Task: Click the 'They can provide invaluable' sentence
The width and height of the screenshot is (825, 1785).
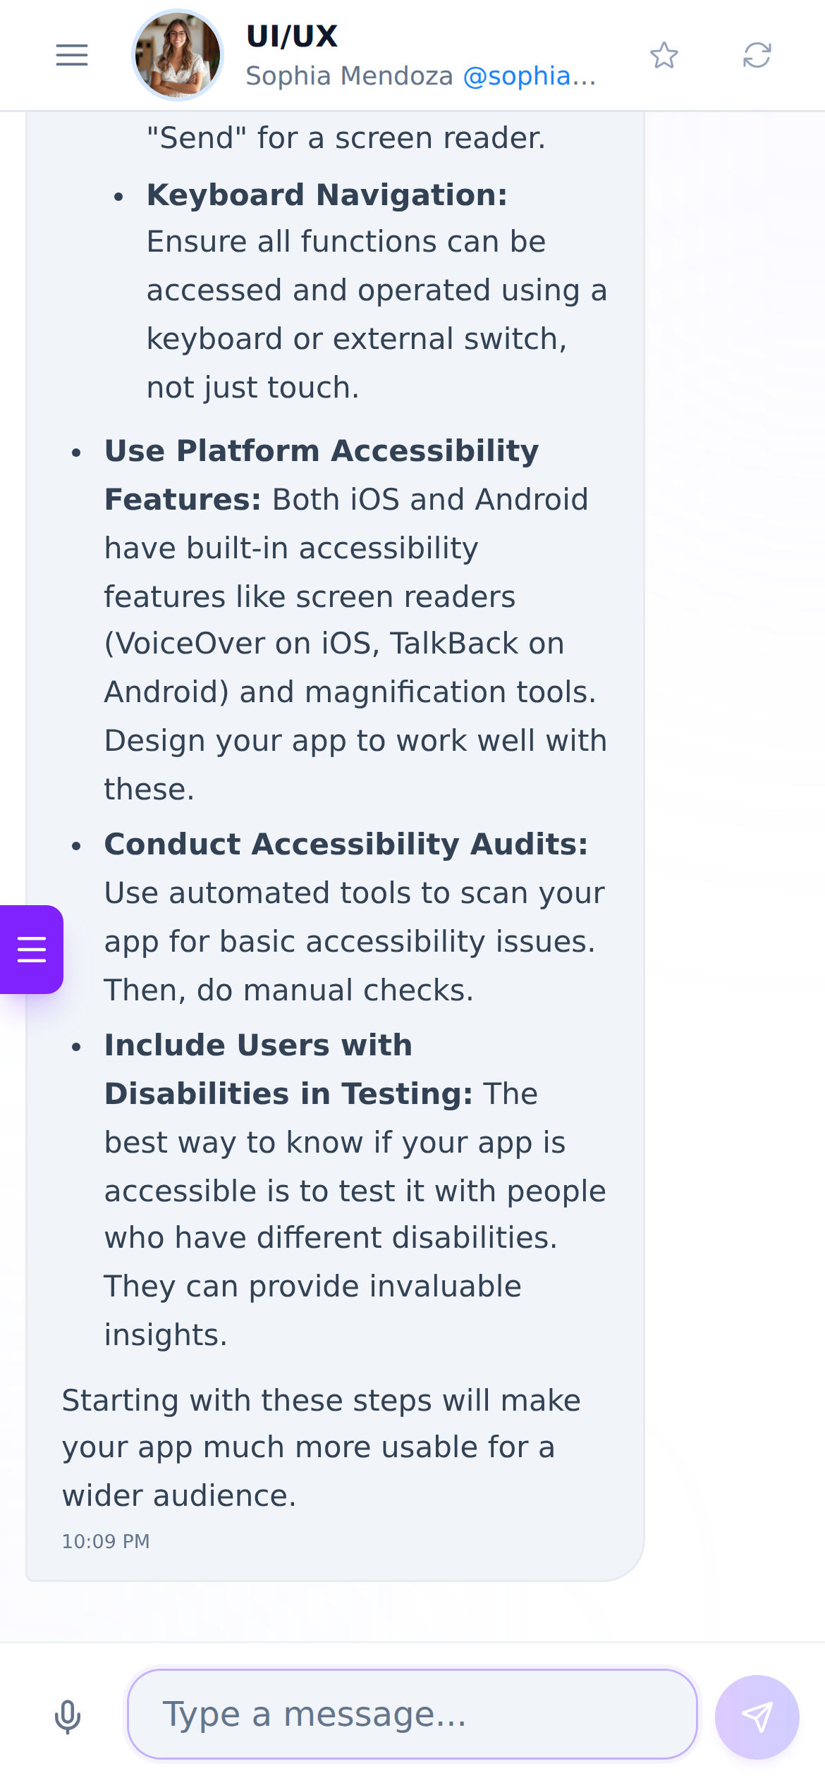Action: tap(313, 1286)
